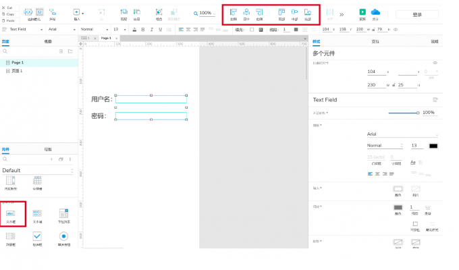The width and height of the screenshot is (459, 270).
Task: Switch to the 交互 interactions tab
Action: click(x=375, y=42)
